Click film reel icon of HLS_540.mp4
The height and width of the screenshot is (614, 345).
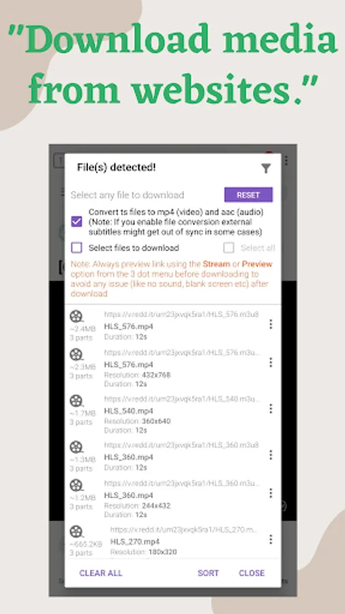coord(76,401)
